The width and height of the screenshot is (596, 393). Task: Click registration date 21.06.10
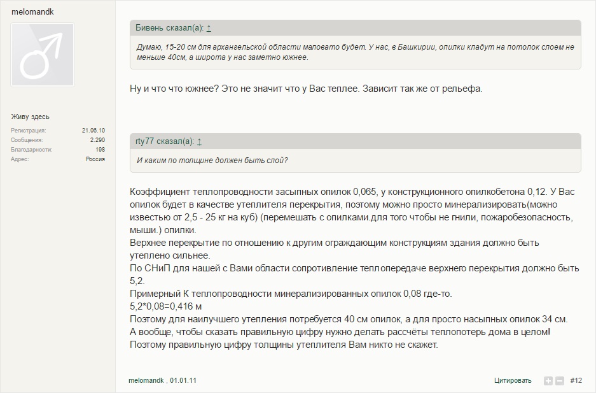pos(94,131)
